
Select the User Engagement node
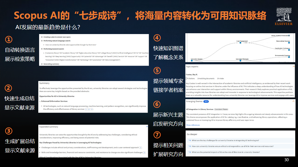tap(240, 43)
